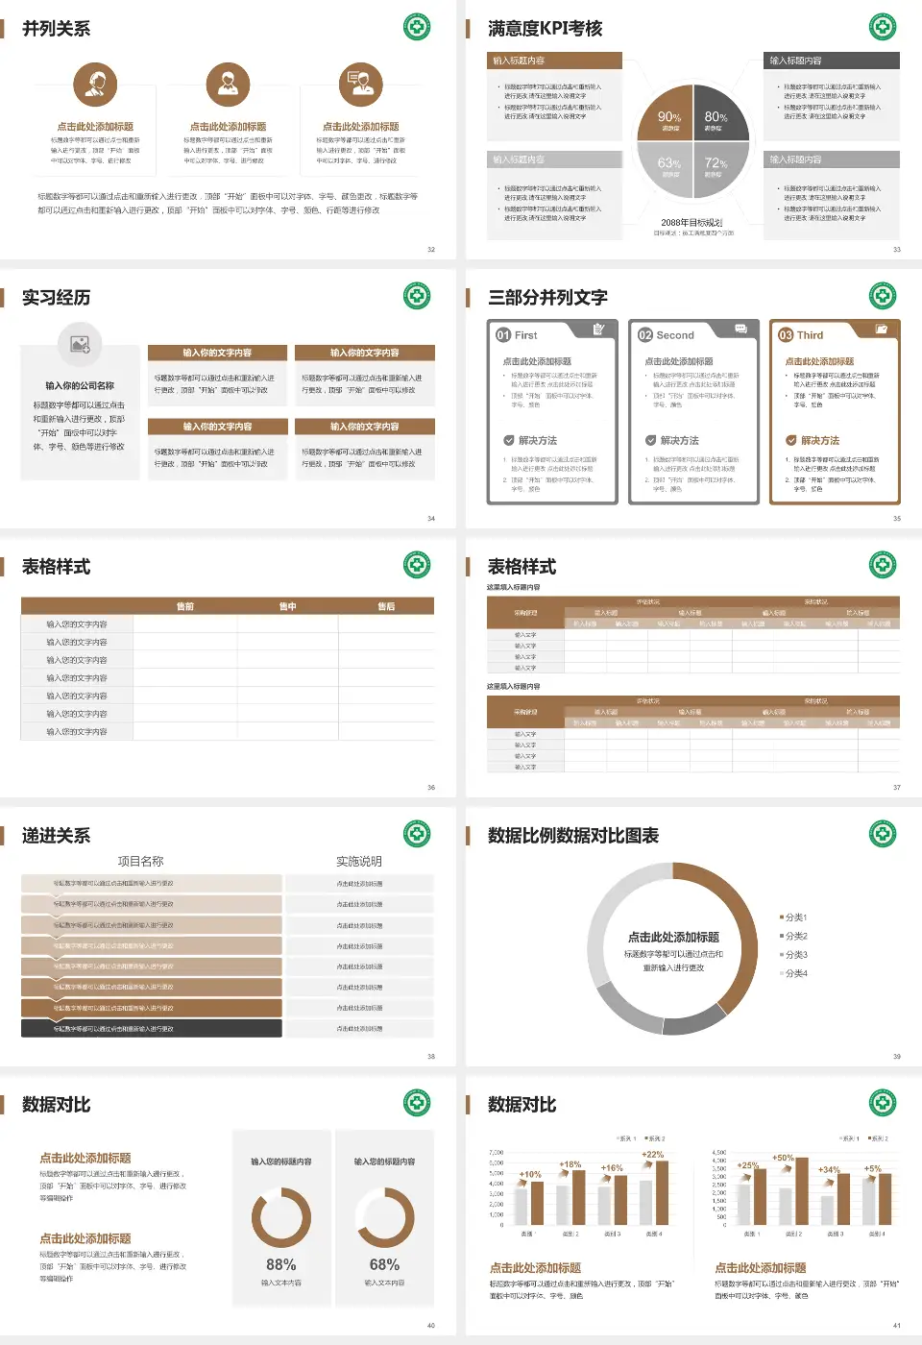922x1345 pixels.
Task: Click the headset support avatar icon in third card
Action: coord(361,85)
